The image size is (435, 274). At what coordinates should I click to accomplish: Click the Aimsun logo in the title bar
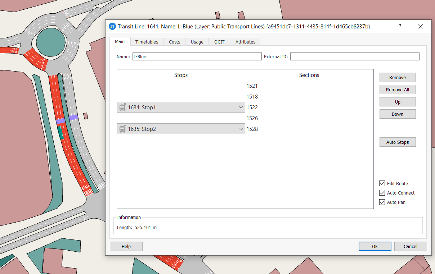tap(112, 26)
